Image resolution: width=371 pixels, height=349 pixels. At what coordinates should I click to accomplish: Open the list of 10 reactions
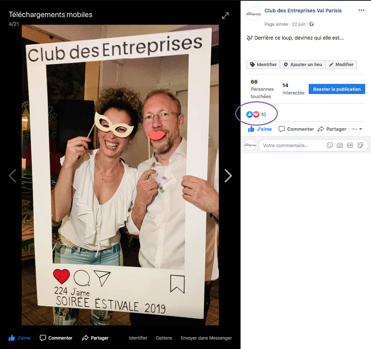click(x=263, y=114)
